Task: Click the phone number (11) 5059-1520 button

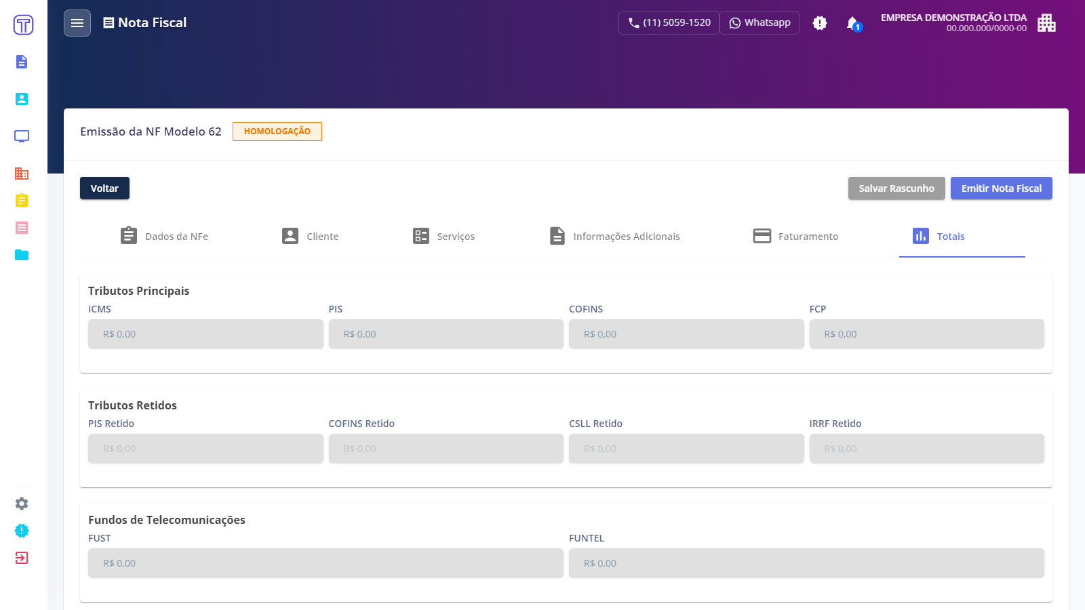Action: coord(669,23)
